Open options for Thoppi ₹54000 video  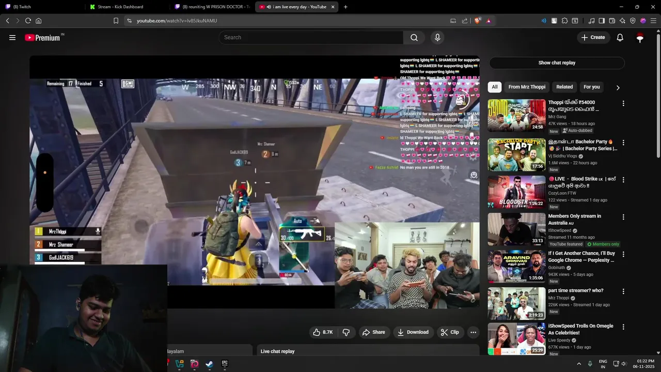pos(623,103)
